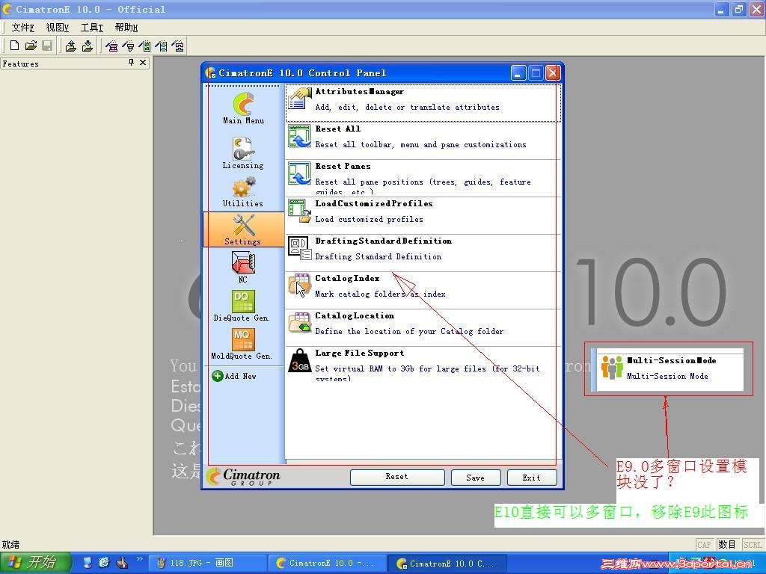766x574 pixels.
Task: Click the Windows 开始 Start button
Action: tap(35, 563)
